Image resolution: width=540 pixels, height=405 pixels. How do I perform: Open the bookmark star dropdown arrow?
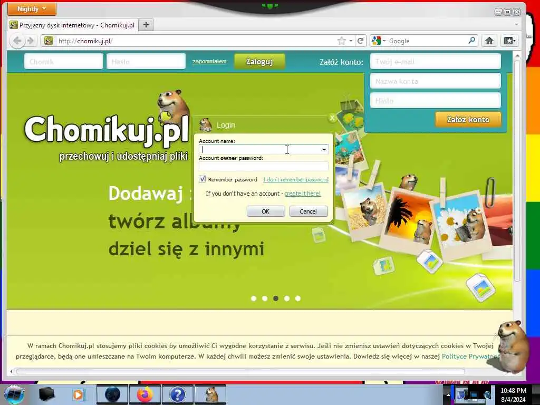[351, 41]
